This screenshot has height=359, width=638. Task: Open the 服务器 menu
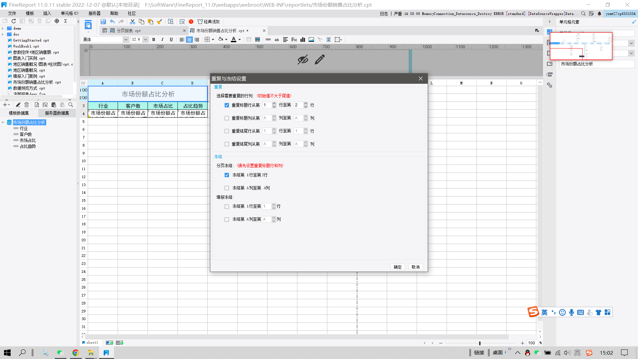coord(94,13)
